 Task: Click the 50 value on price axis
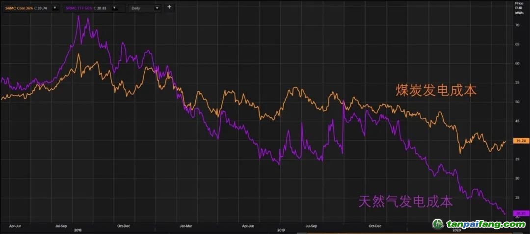click(x=517, y=102)
